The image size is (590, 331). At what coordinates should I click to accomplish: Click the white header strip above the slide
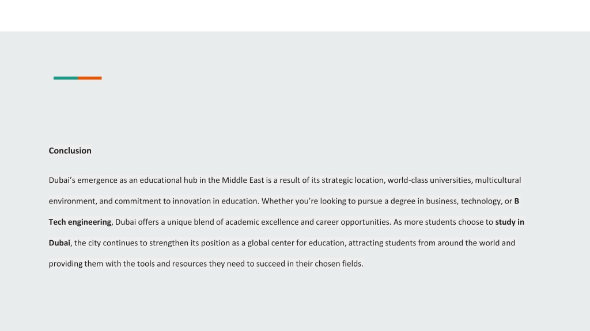tap(295, 16)
